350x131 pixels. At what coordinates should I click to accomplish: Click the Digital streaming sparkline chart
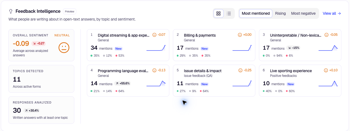[156, 48]
